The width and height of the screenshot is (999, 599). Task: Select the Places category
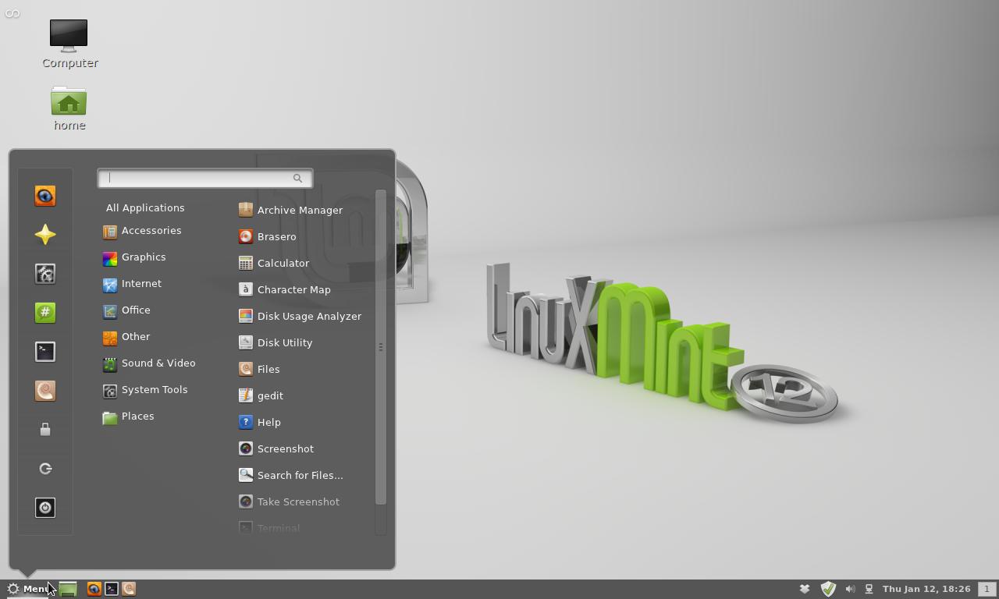[x=128, y=416]
